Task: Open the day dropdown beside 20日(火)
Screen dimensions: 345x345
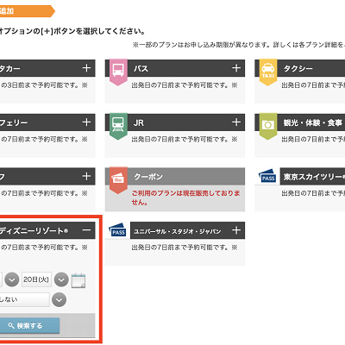Action: point(61,279)
